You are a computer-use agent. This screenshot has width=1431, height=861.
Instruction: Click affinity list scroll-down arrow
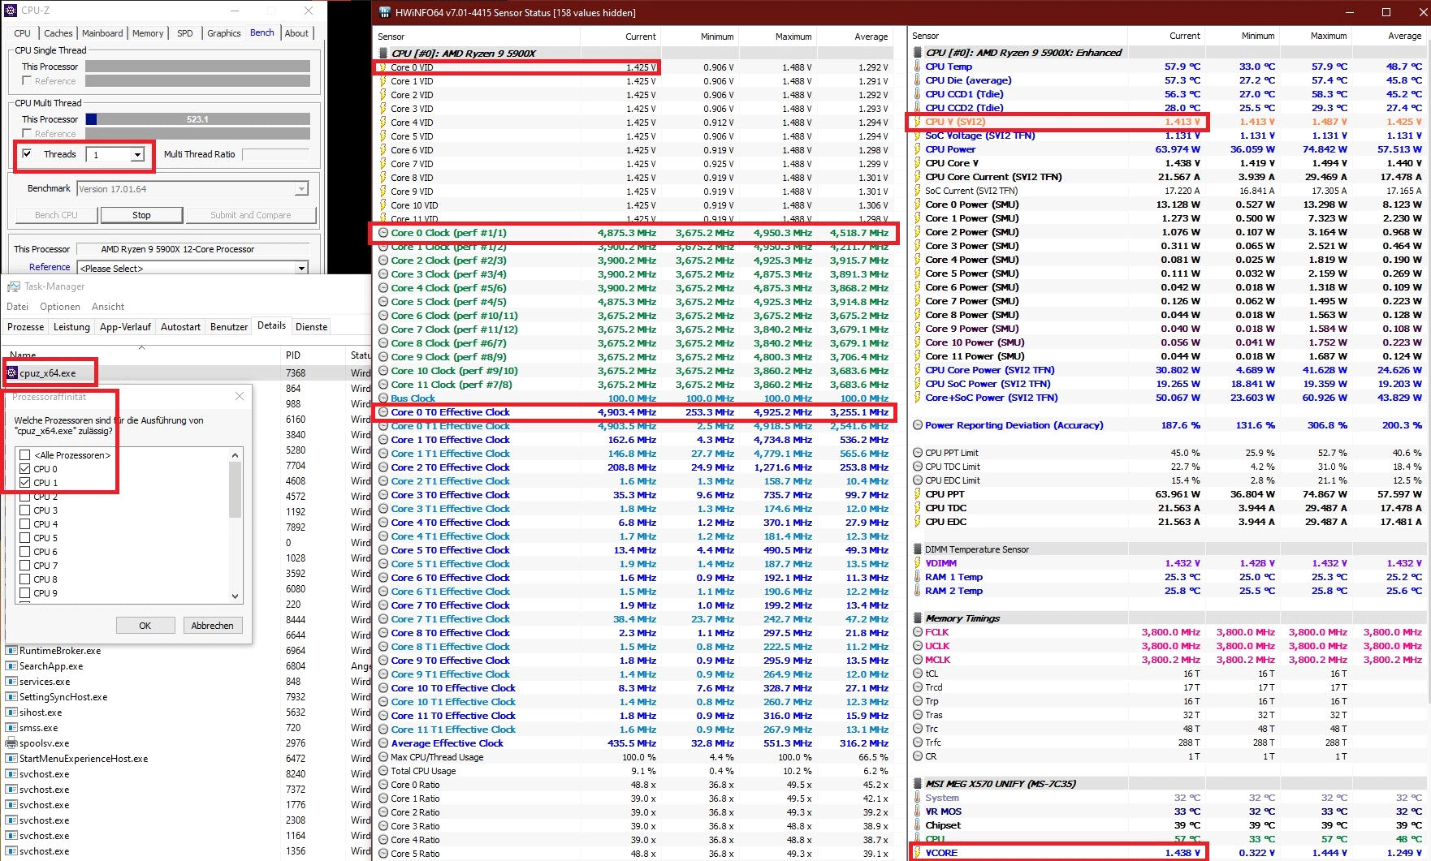[x=236, y=596]
